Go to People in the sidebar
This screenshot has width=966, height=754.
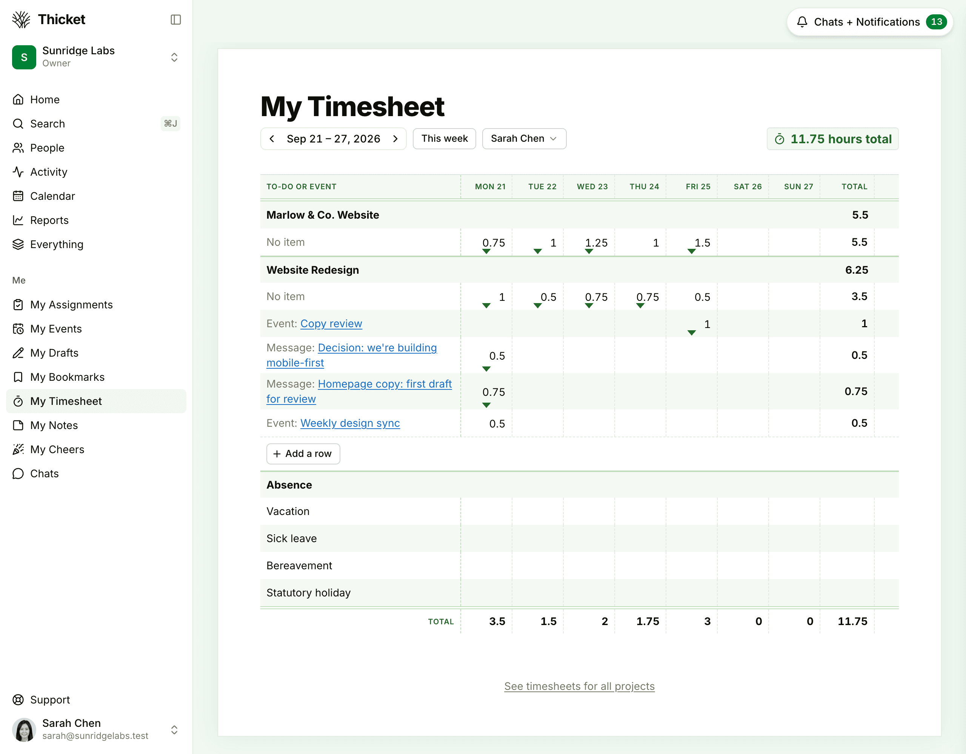(96, 148)
